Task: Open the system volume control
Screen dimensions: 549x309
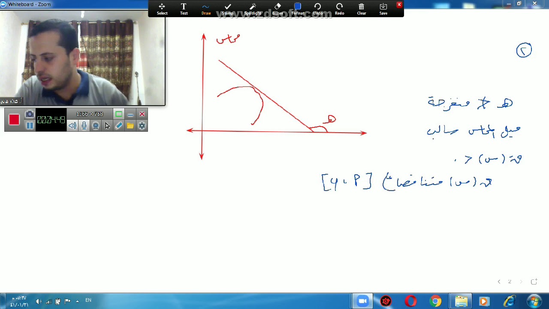Action: pyautogui.click(x=39, y=301)
